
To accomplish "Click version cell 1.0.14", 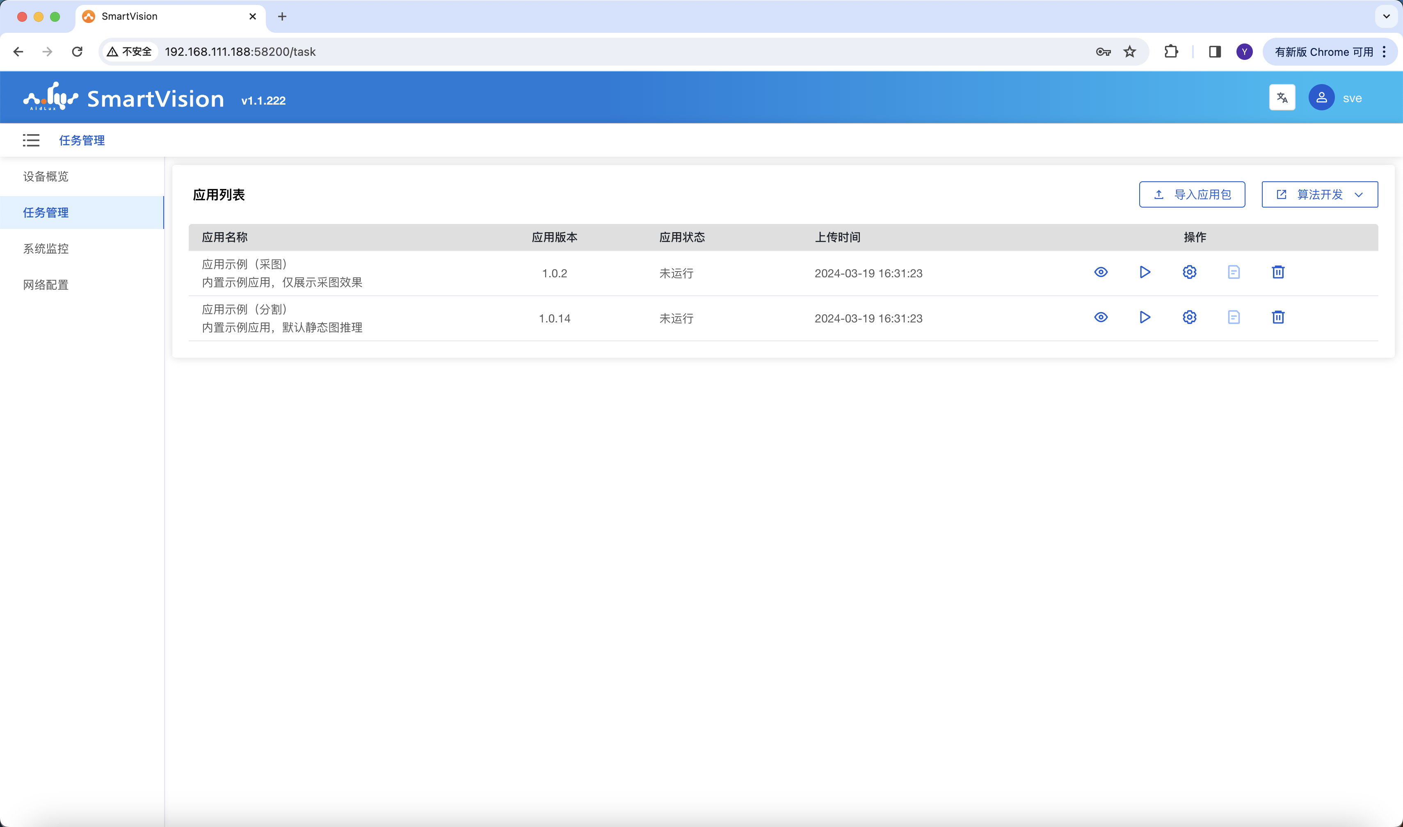I will pyautogui.click(x=554, y=318).
